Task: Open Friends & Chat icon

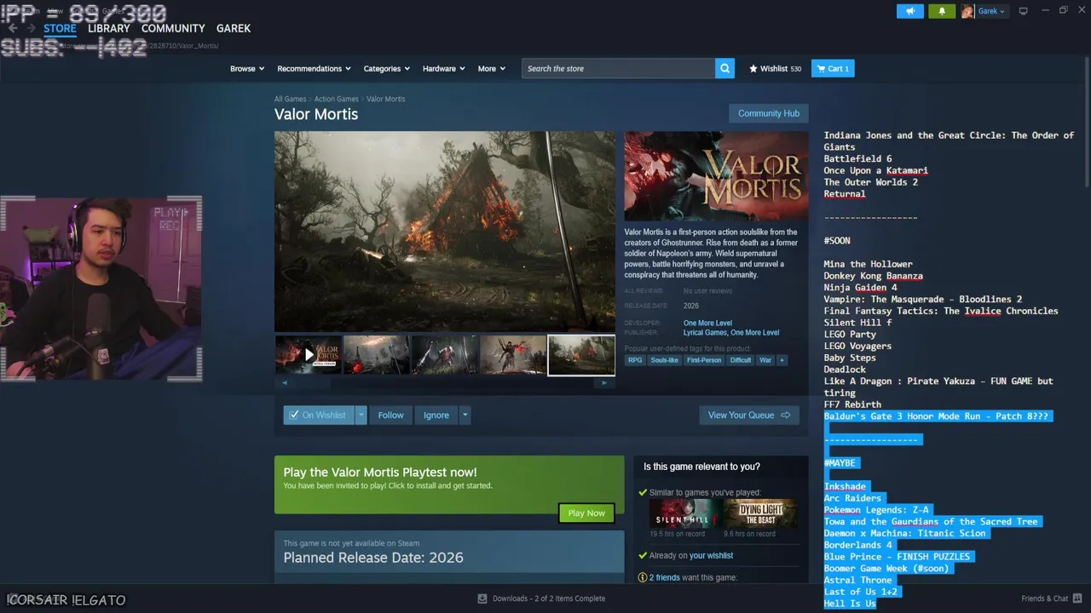Action: point(1076,599)
